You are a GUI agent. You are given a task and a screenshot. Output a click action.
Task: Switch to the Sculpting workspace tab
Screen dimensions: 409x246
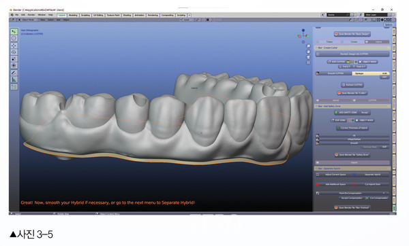85,15
